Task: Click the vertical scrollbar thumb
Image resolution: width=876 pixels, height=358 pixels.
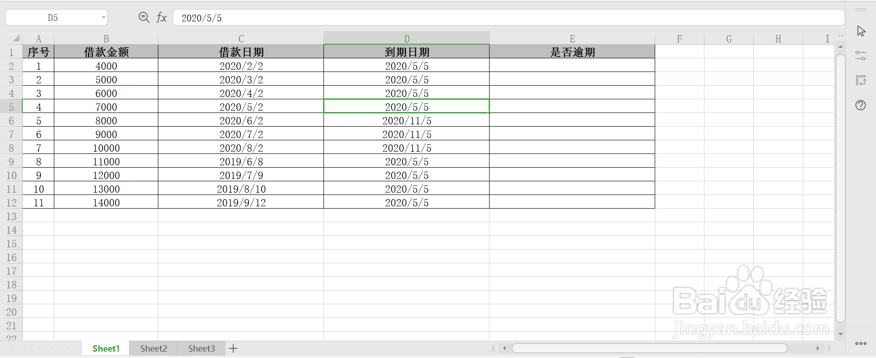Action: 840,188
